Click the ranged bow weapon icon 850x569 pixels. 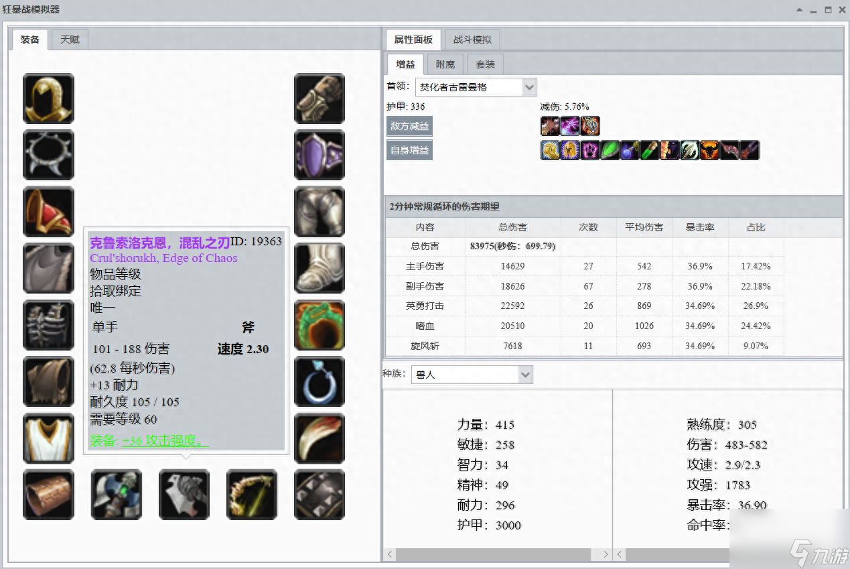(x=252, y=495)
